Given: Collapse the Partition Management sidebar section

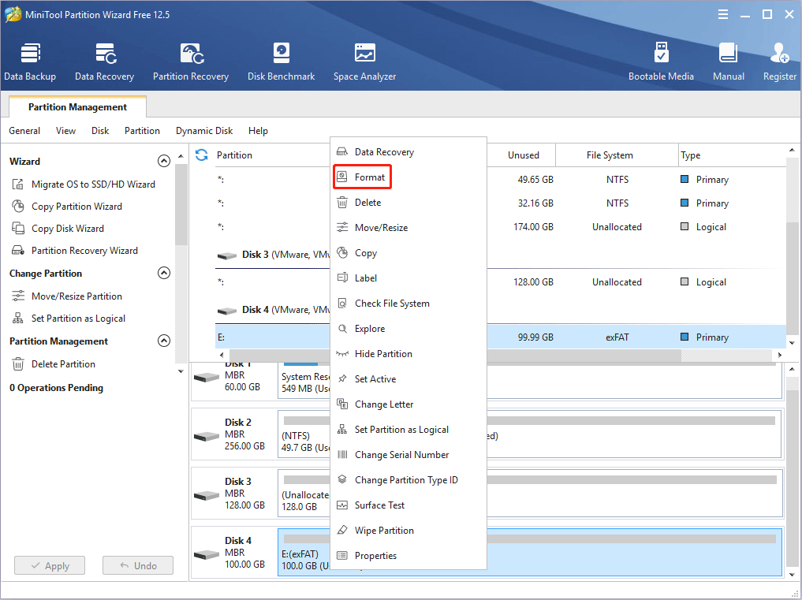Looking at the screenshot, I should click(x=164, y=341).
